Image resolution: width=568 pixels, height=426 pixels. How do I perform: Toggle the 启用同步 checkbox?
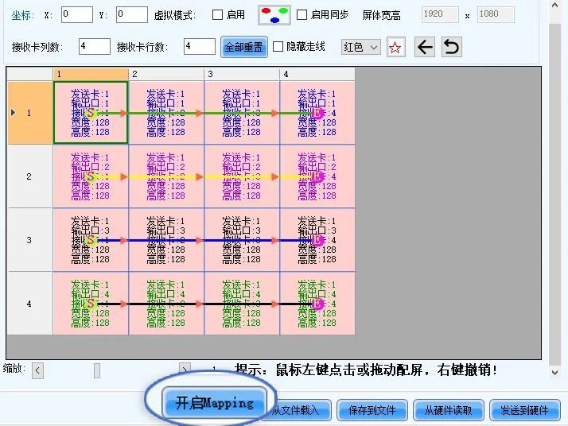click(x=302, y=15)
